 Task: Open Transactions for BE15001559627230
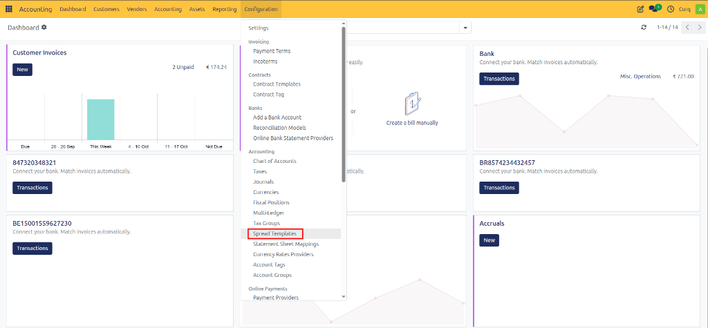click(32, 248)
